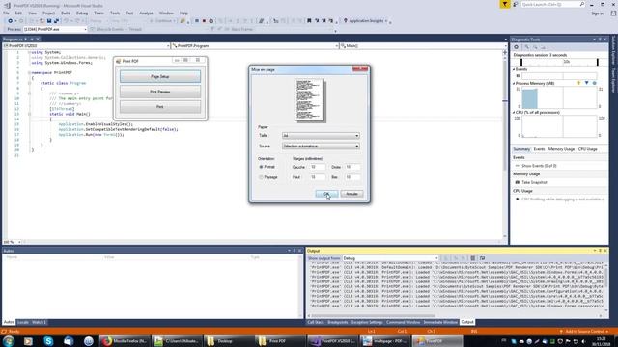The image size is (618, 347).
Task: Click the Haut margin input field
Action: (318, 177)
